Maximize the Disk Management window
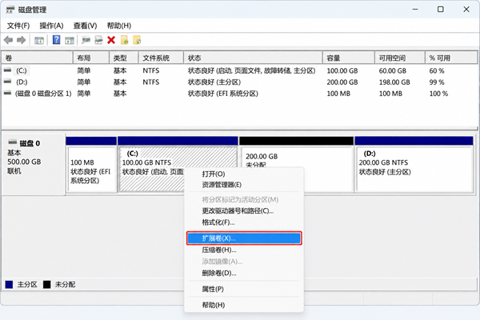Viewport: 480px width, 320px height. pyautogui.click(x=441, y=9)
